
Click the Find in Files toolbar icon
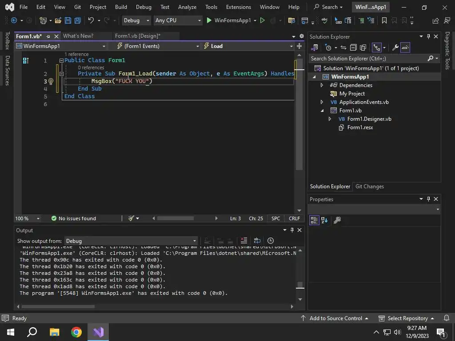tap(291, 20)
